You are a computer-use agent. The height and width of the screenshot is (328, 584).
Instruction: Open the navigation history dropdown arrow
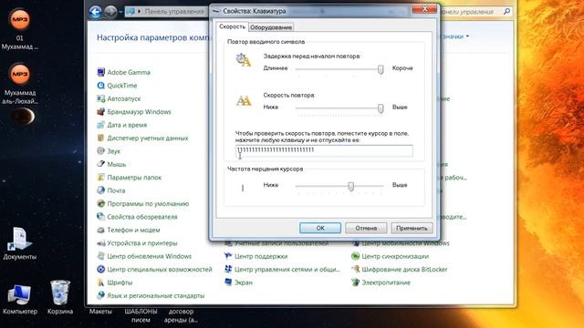coord(120,12)
